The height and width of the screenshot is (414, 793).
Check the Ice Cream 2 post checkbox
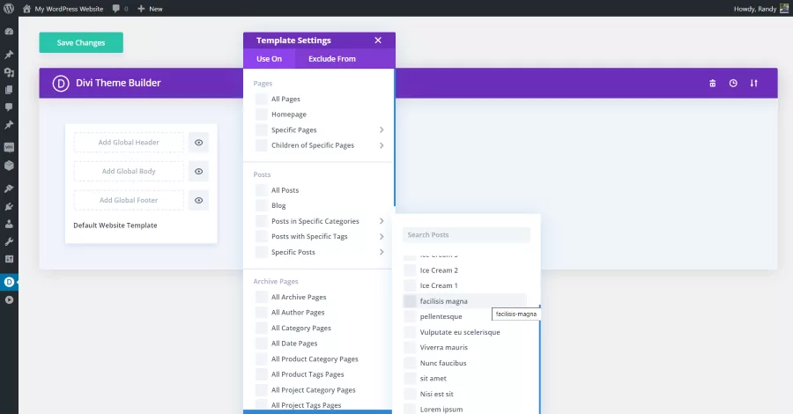(x=410, y=270)
